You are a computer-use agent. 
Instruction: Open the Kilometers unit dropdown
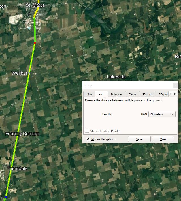[x=162, y=114]
